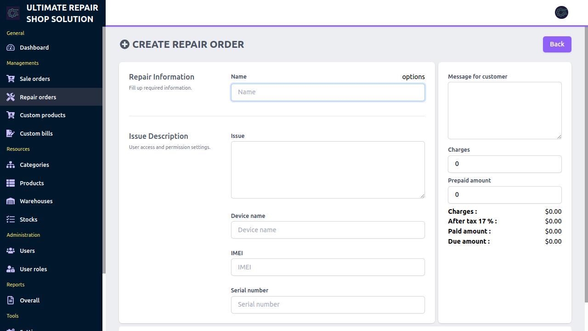Open the Categories hierarchy icon
The image size is (588, 331).
tap(10, 165)
